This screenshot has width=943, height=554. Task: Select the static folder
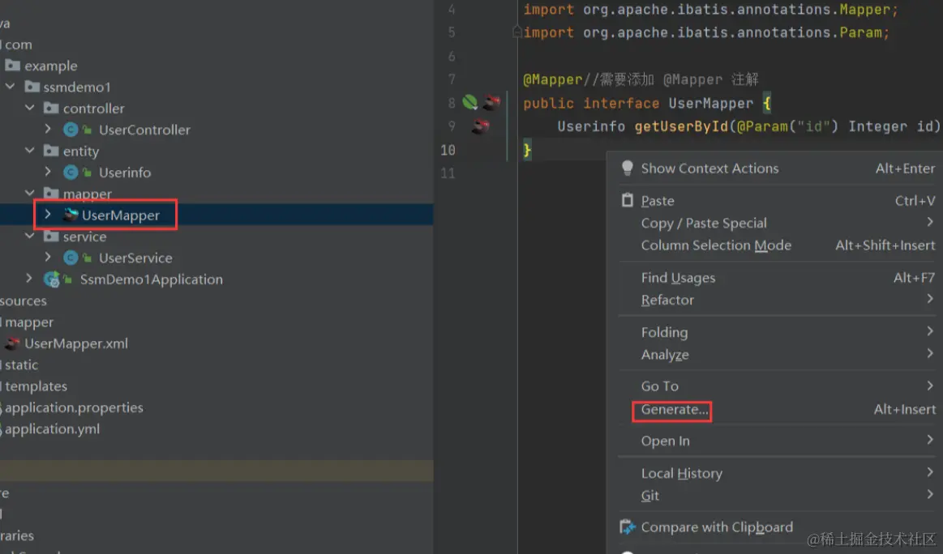tap(21, 364)
